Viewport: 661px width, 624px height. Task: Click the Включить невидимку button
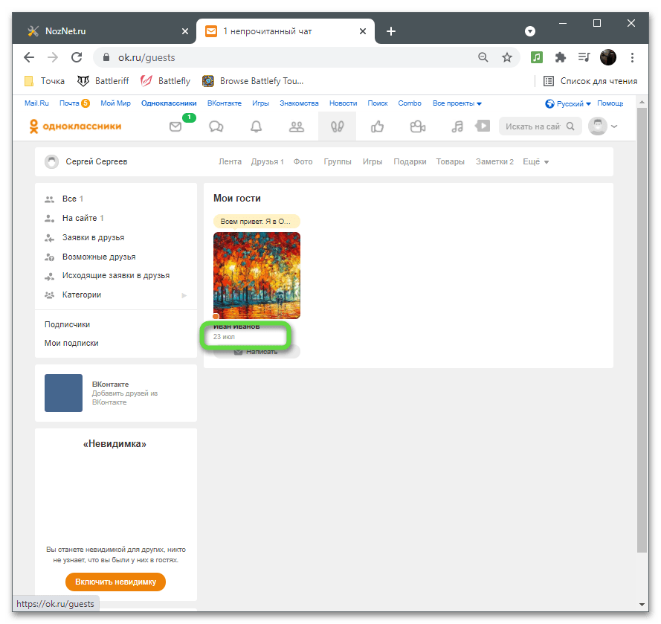115,582
